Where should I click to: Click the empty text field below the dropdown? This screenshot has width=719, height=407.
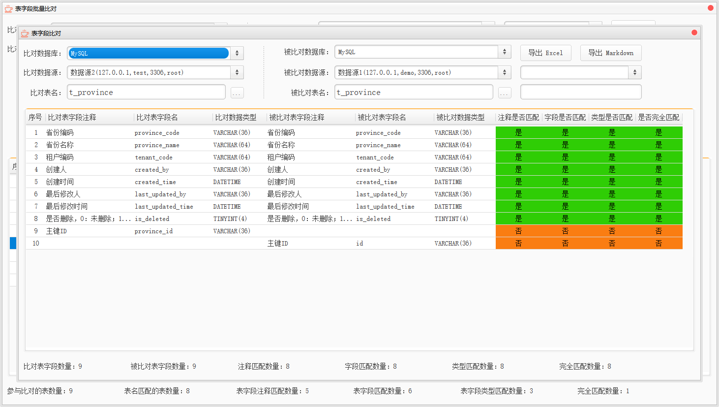580,93
